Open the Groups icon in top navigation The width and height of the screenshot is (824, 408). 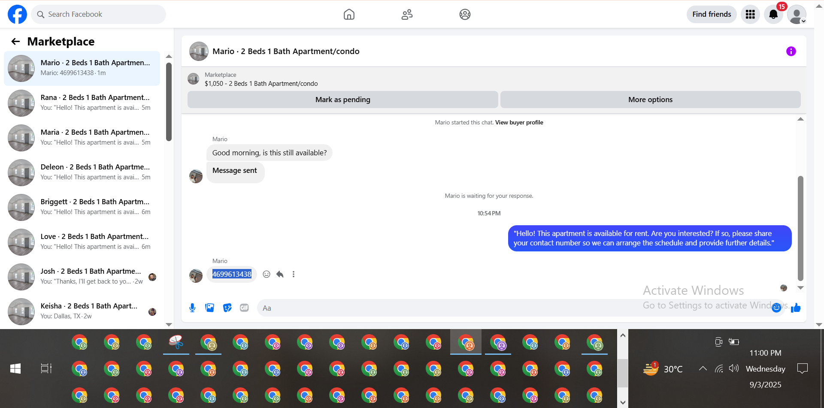click(x=465, y=15)
